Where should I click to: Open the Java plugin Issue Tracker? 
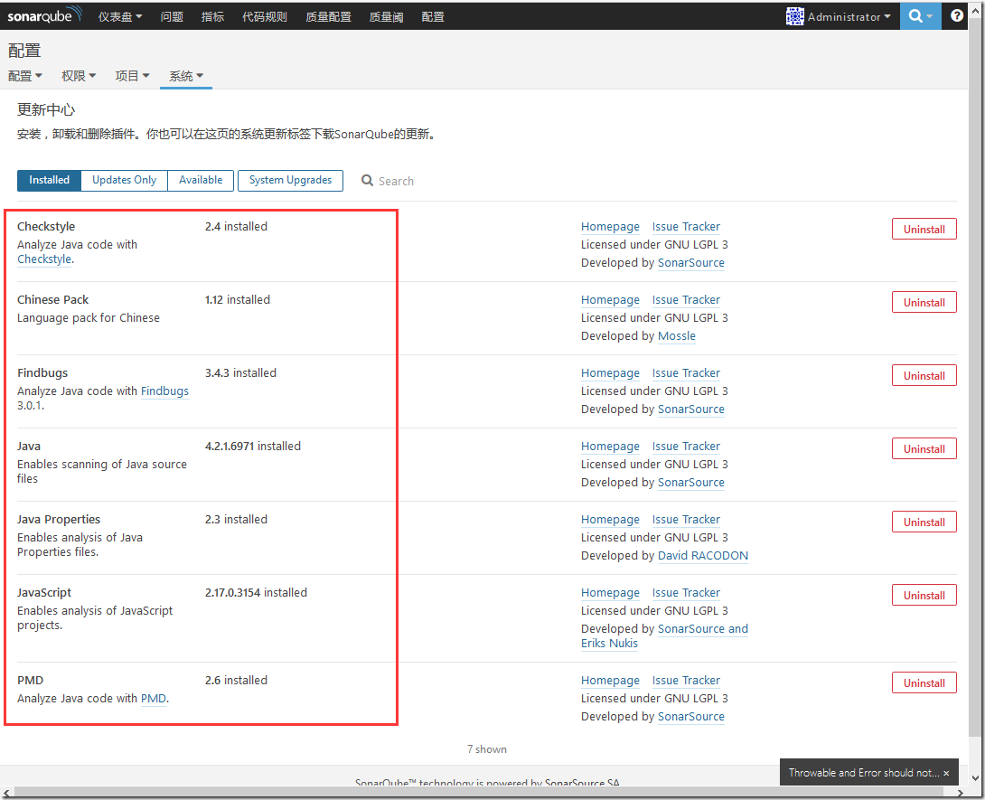(x=686, y=447)
